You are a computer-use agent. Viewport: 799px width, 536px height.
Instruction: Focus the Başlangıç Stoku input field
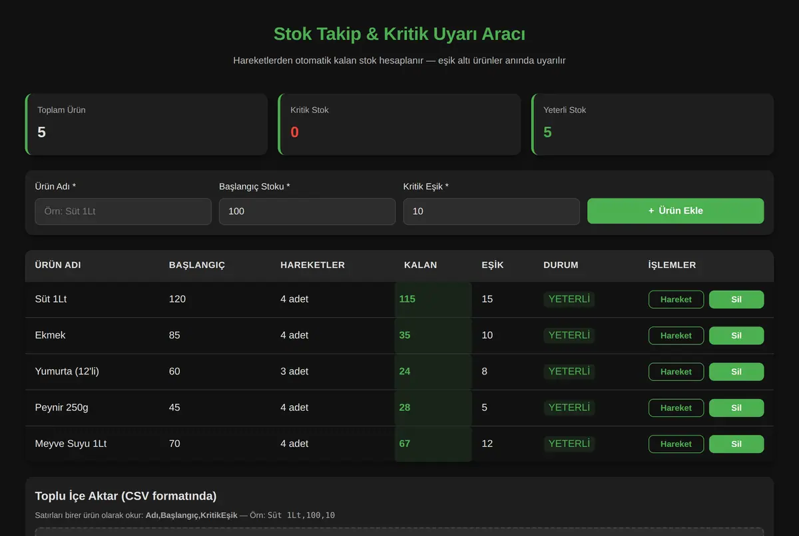(307, 211)
